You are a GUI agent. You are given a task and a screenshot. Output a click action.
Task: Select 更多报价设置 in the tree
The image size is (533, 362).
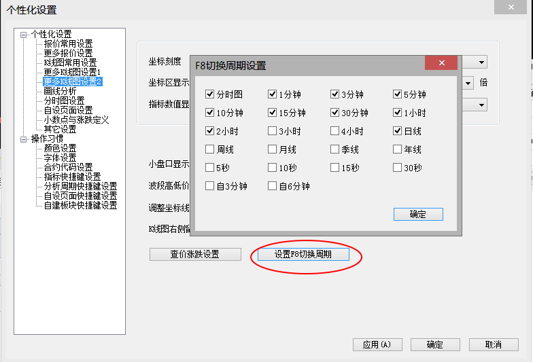(68, 53)
